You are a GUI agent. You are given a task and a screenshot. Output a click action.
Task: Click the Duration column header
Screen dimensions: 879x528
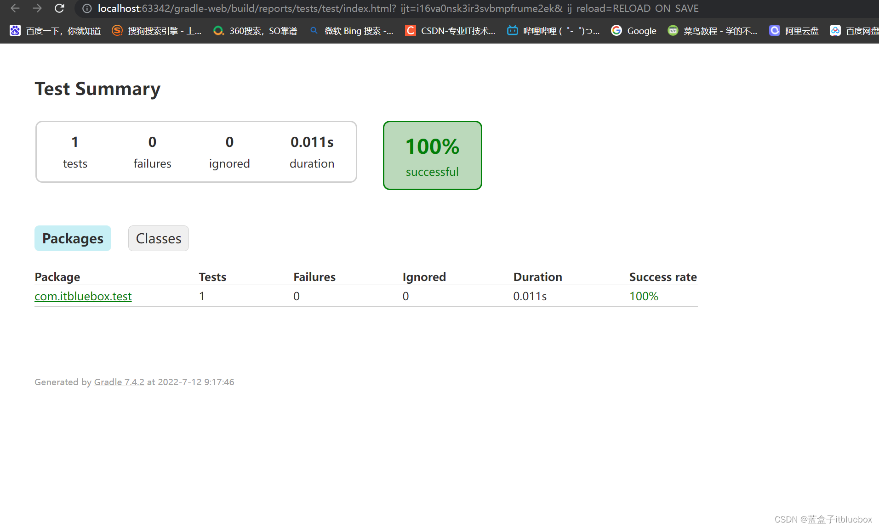pos(537,277)
